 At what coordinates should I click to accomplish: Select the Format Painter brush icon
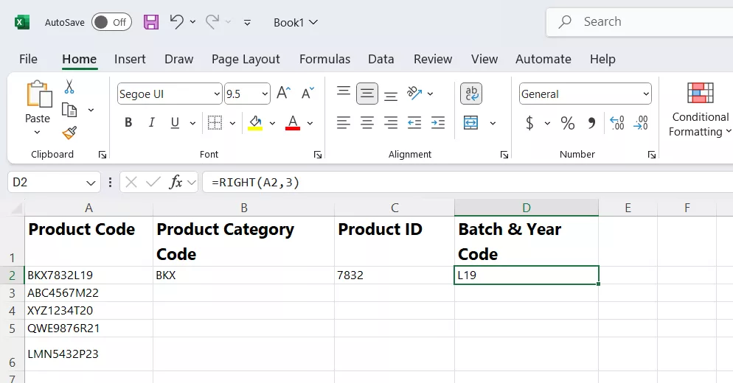point(69,133)
